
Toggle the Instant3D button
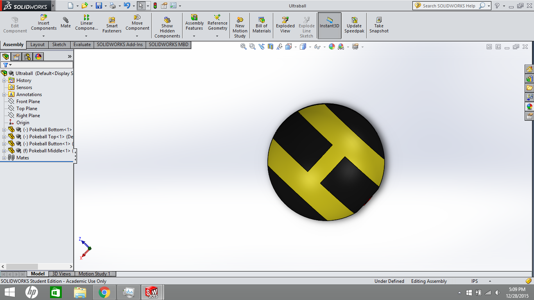click(330, 25)
